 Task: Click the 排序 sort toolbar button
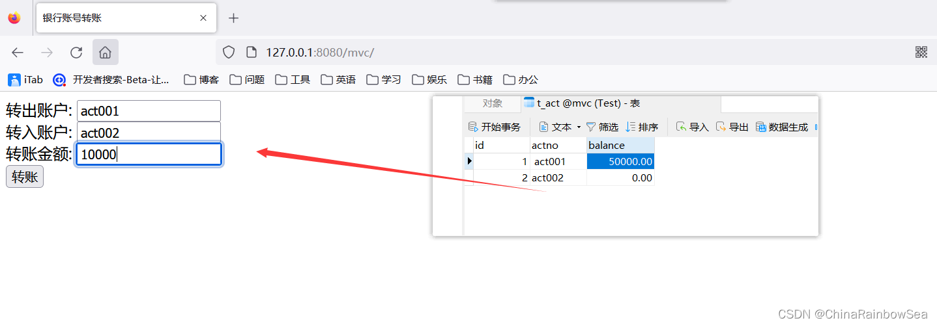coord(642,127)
